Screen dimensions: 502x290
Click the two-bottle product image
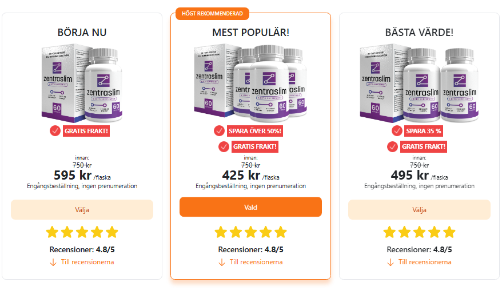click(x=419, y=84)
